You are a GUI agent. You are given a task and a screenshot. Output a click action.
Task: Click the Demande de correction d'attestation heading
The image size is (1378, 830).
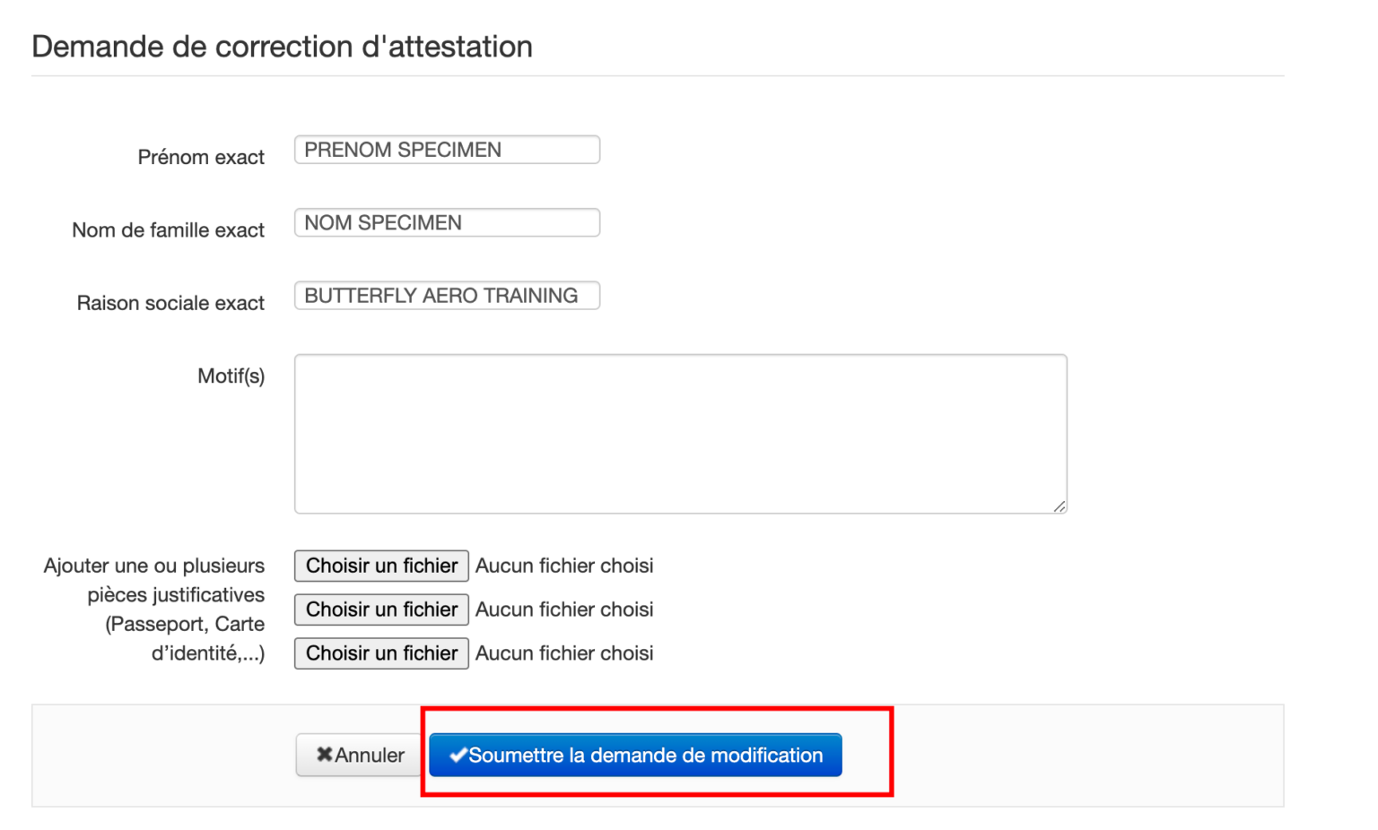coord(282,47)
